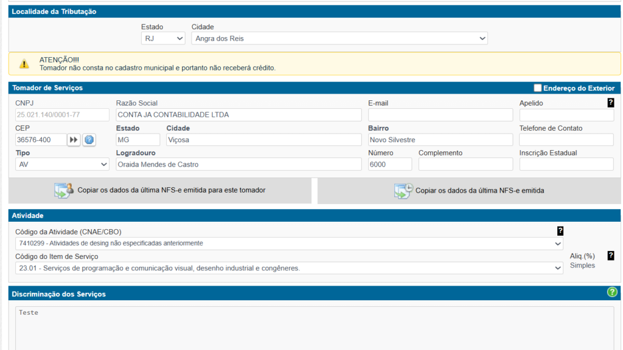Click the Razão Social text field
The width and height of the screenshot is (623, 350).
click(238, 115)
